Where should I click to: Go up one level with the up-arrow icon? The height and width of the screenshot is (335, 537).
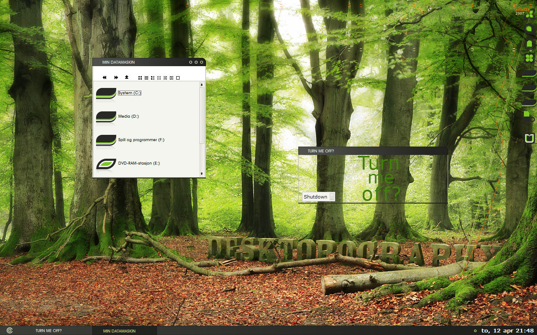pyautogui.click(x=127, y=77)
